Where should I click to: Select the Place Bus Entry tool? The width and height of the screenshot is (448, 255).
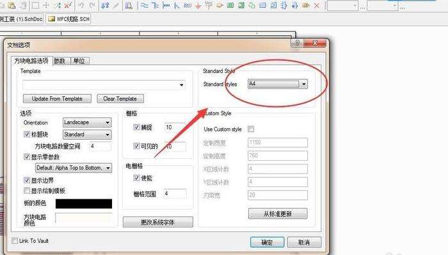177,5
